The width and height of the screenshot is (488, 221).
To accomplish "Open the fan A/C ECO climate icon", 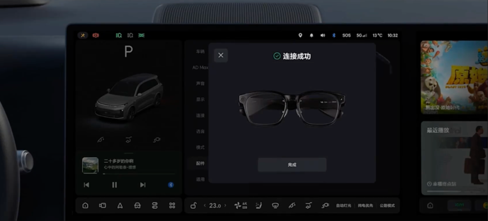I will (x=240, y=206).
